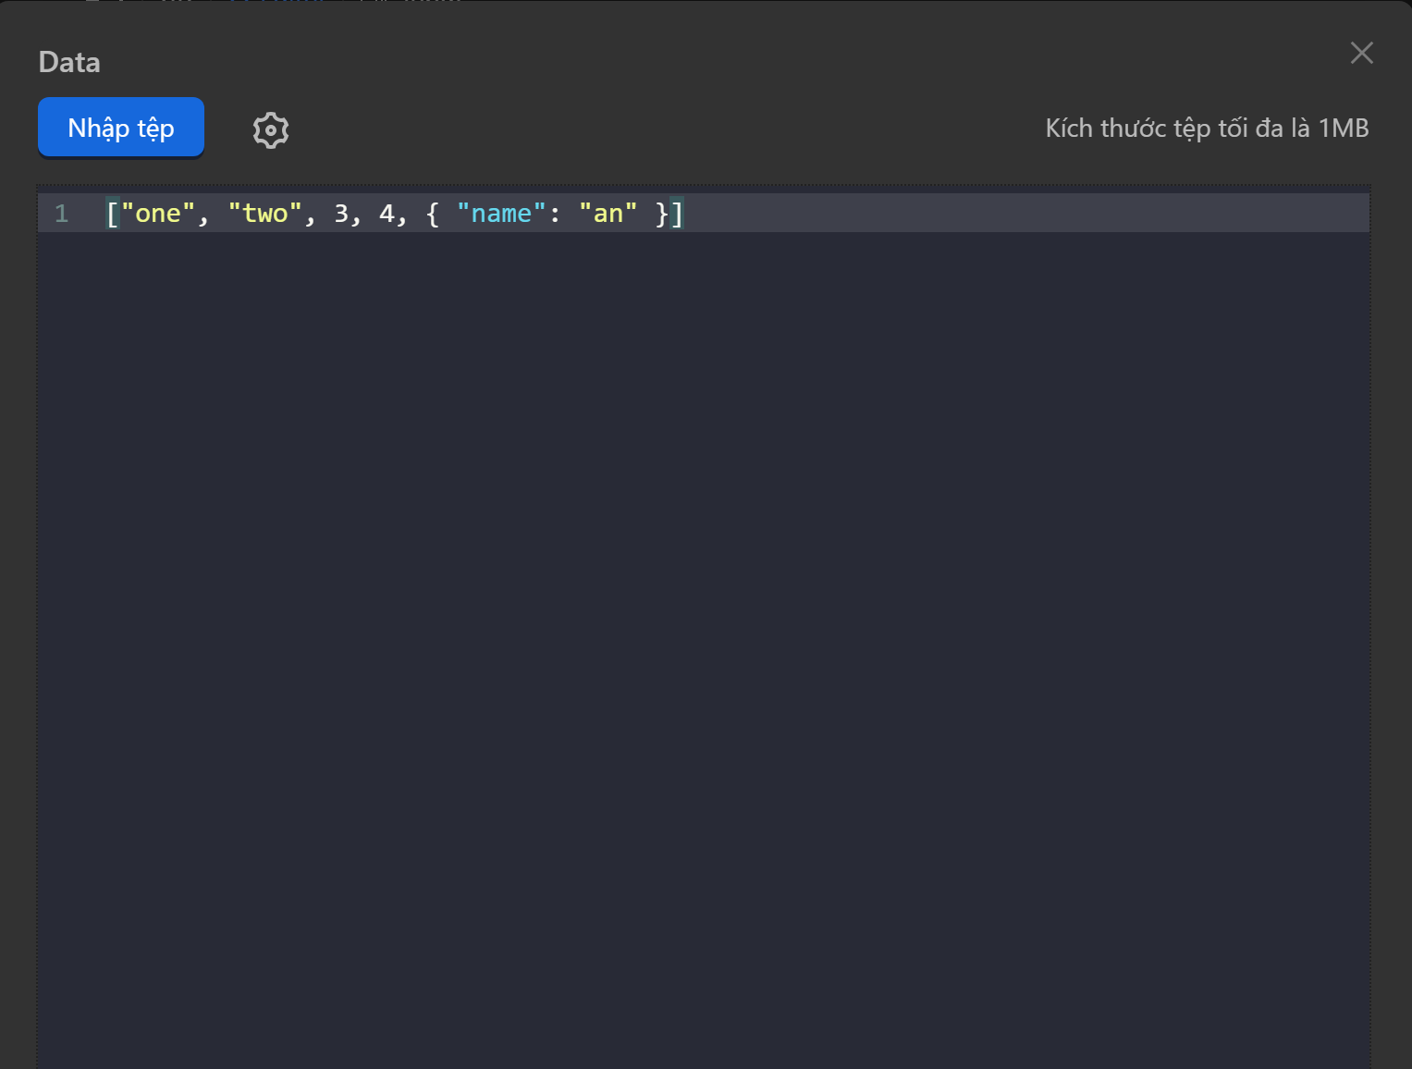Screen dimensions: 1412x1069
Task: Click end of line 1 highlighted row
Action: pos(1017,214)
